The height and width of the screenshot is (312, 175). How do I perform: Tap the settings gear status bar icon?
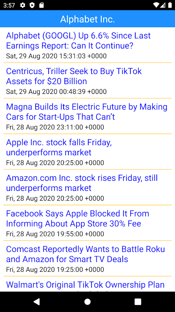pos(23,5)
